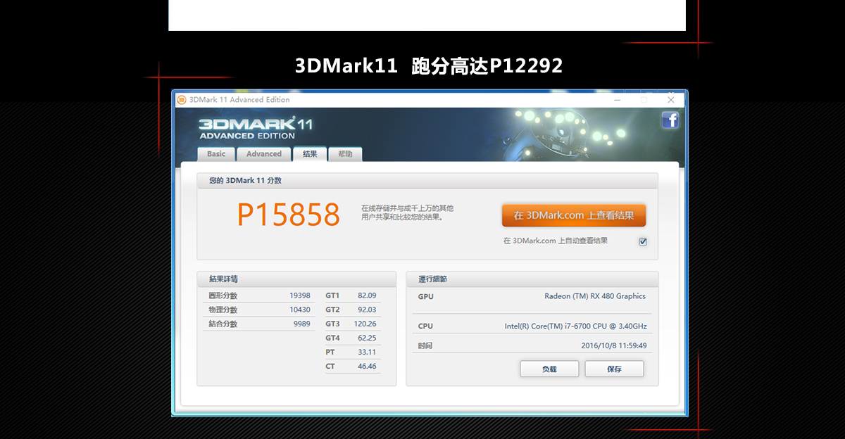Click the GT4 result 62.25
Screen dimensions: 845x439
coord(367,338)
